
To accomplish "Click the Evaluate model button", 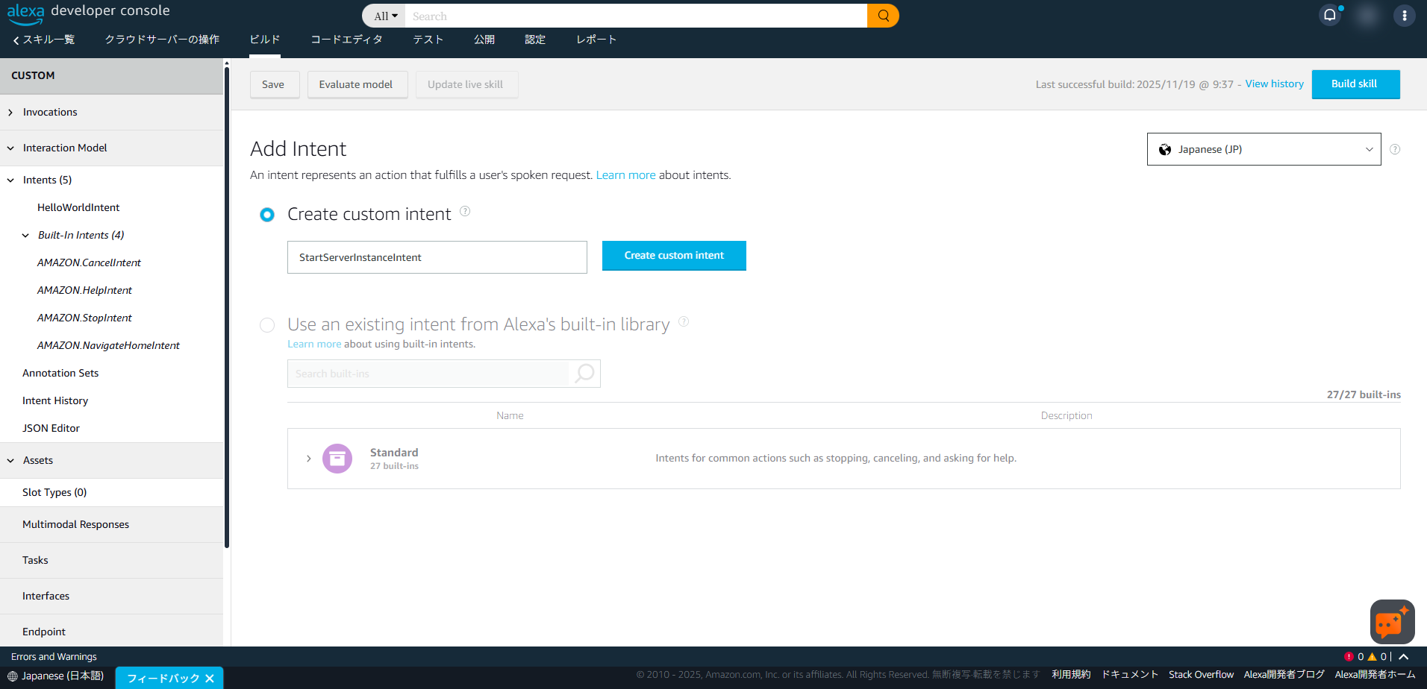I will point(356,84).
